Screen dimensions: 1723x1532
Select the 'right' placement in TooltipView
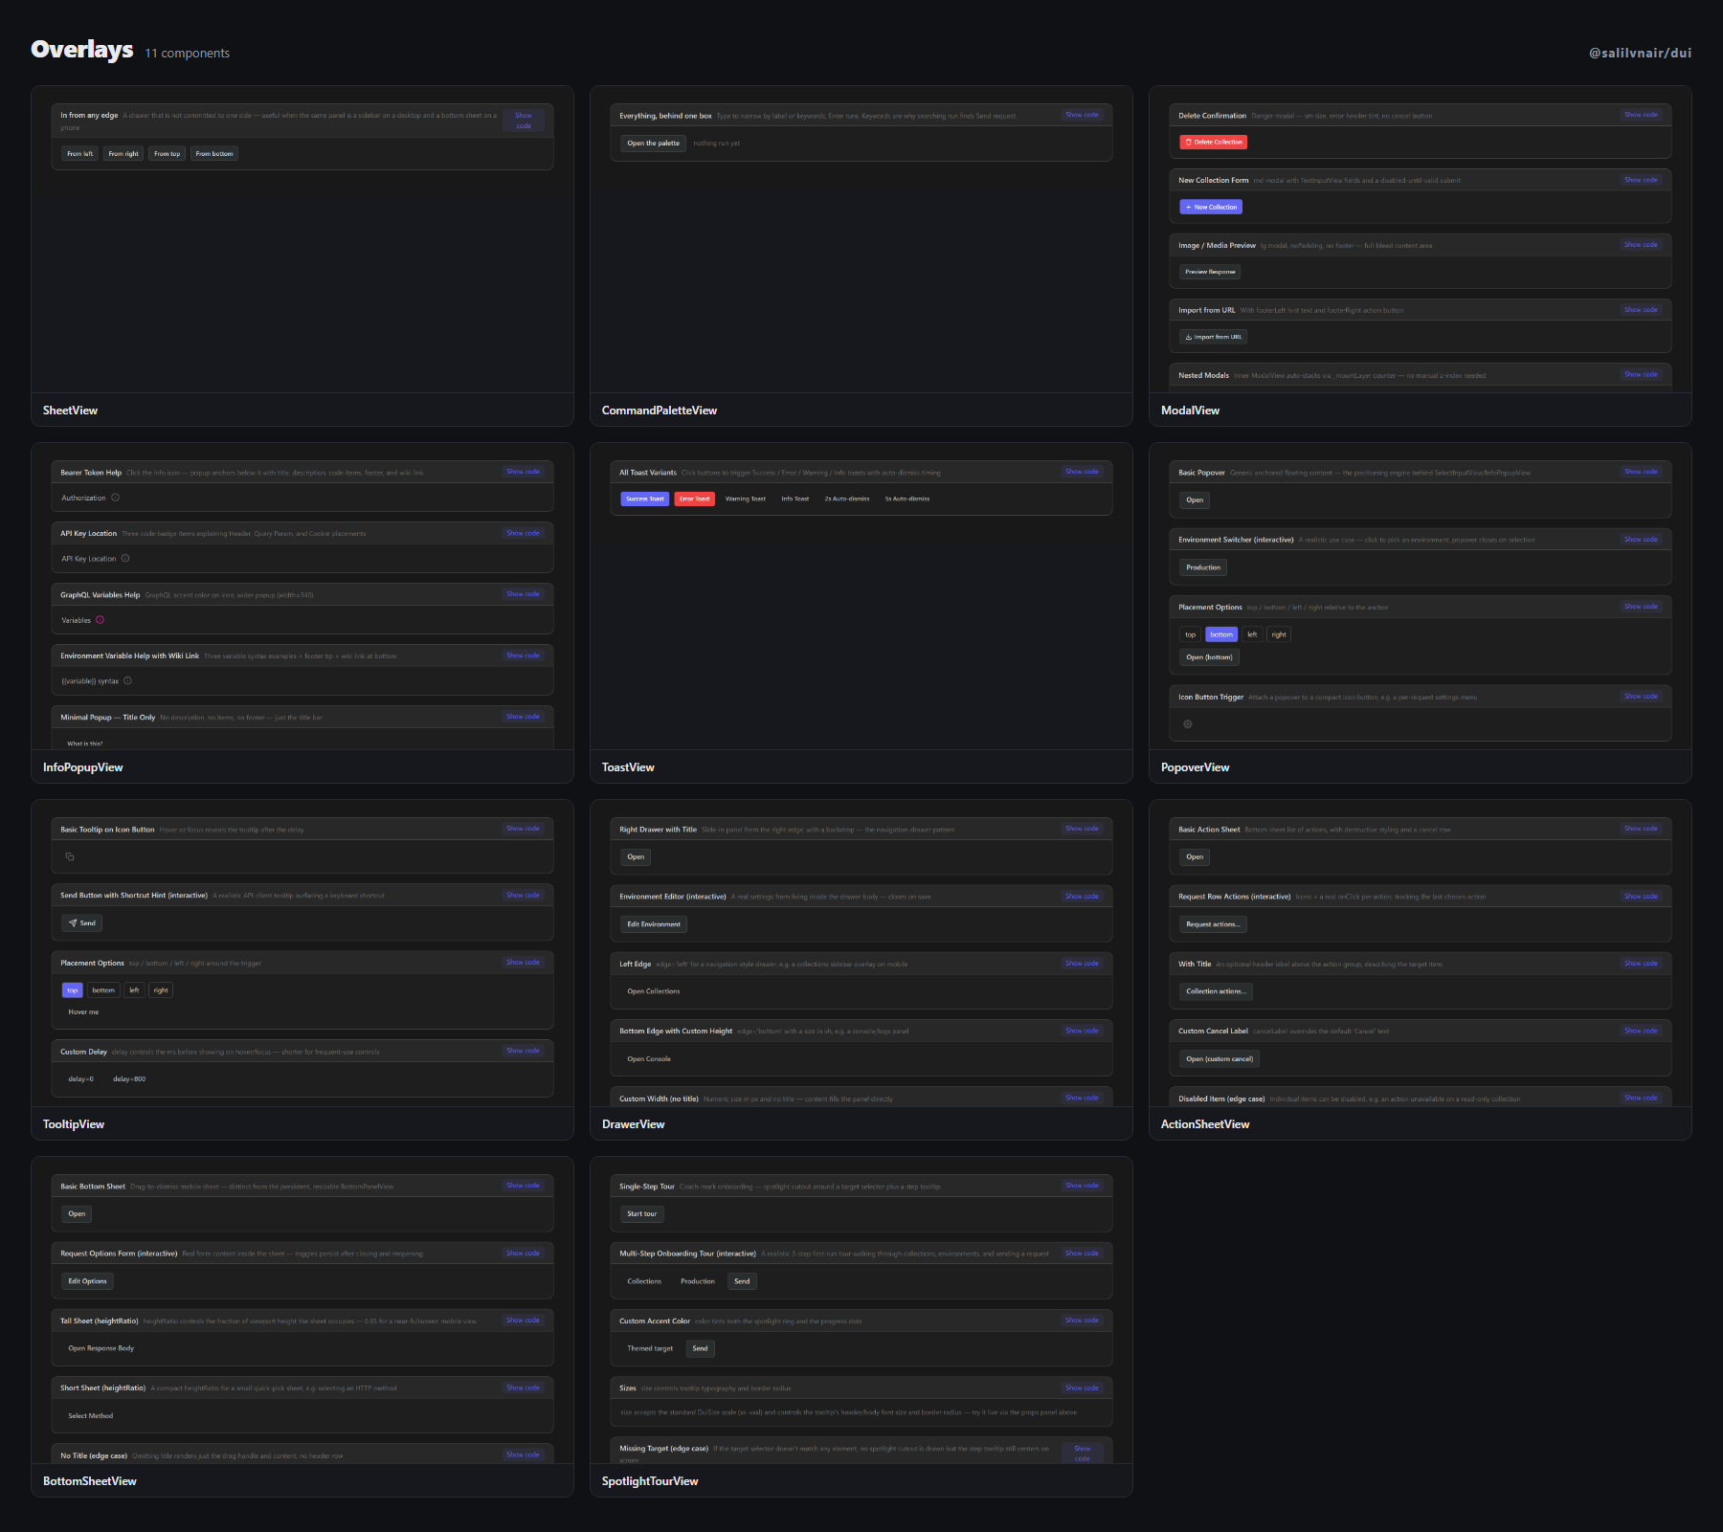(161, 990)
